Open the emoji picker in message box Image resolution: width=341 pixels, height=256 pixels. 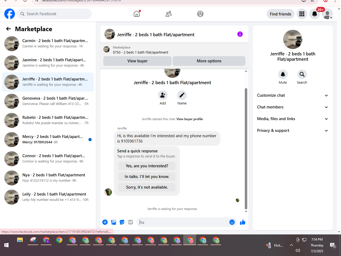pos(232,222)
